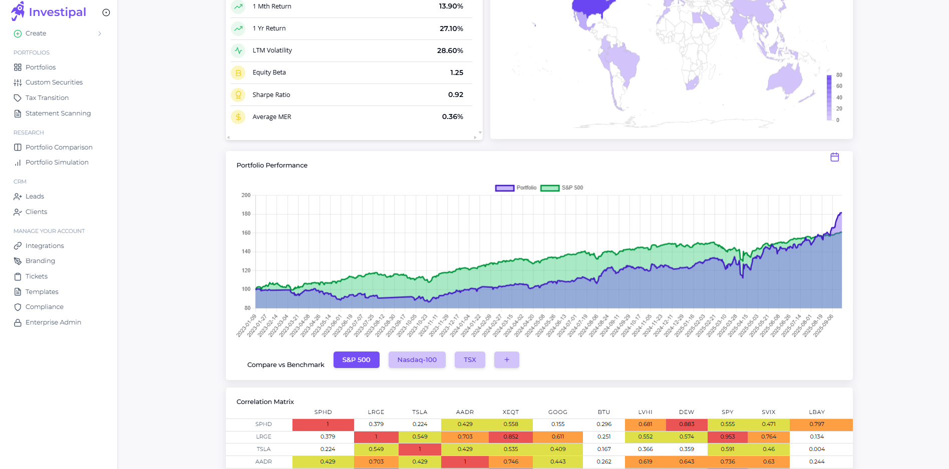Click the Leads add-person icon
Viewport: 949px width, 469px height.
tap(18, 196)
